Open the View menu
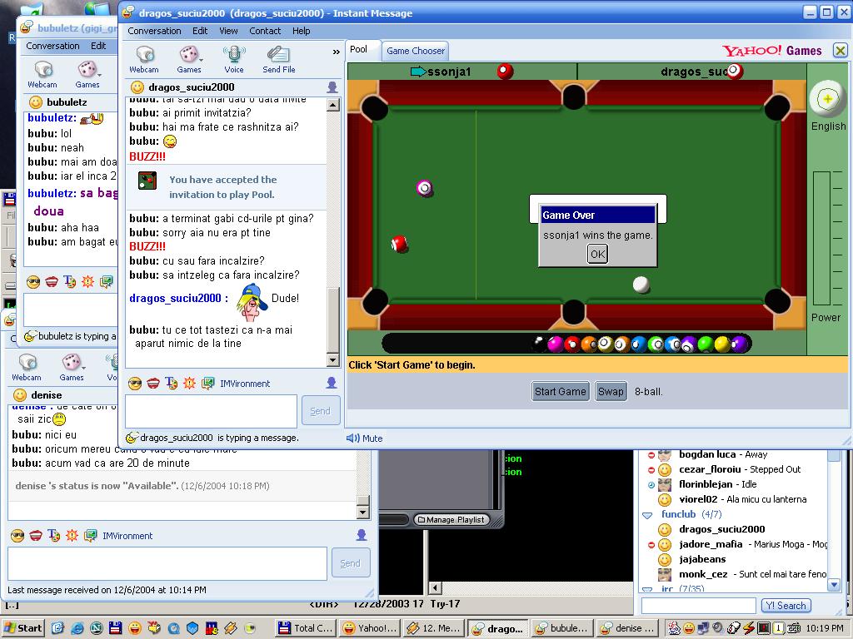This screenshot has width=853, height=639. point(228,31)
